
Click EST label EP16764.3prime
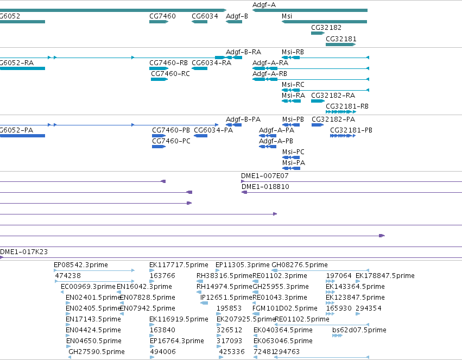coord(177,342)
